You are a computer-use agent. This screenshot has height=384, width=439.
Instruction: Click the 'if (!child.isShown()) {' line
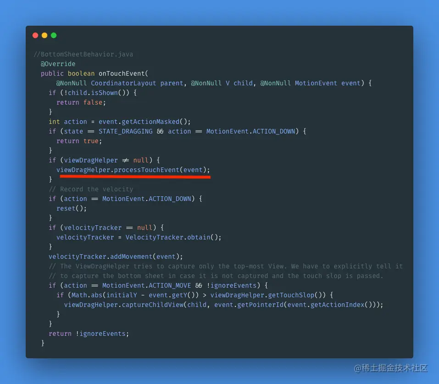click(93, 93)
